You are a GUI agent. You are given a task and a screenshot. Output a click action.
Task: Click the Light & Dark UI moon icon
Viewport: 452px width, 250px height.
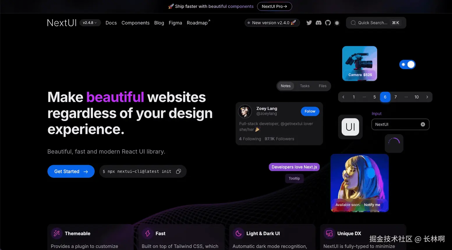tap(238, 233)
